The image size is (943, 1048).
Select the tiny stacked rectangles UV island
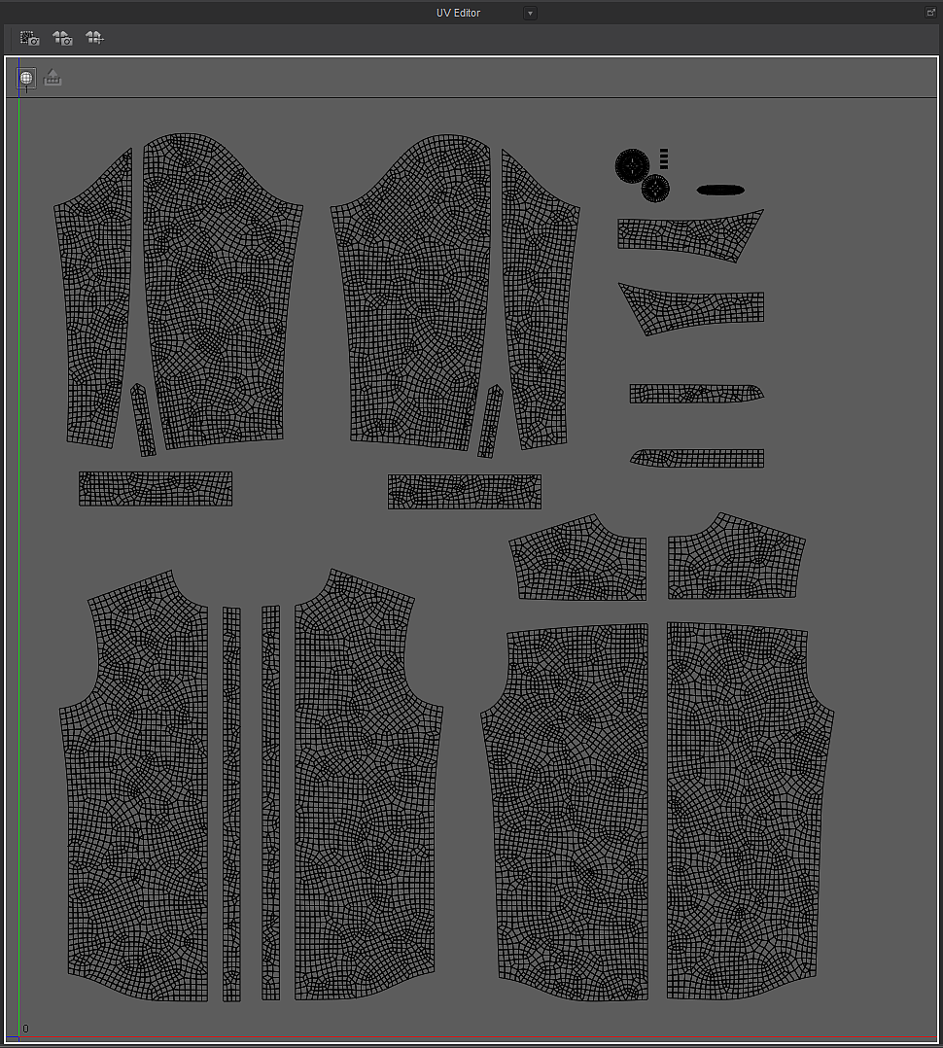point(664,159)
